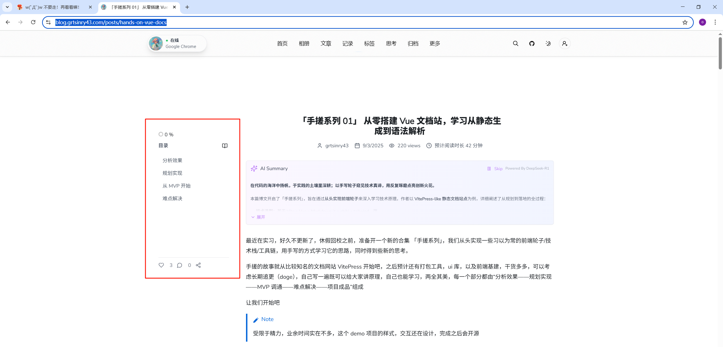The height and width of the screenshot is (347, 723).
Task: Click the share icon in sidebar
Action: [198, 265]
